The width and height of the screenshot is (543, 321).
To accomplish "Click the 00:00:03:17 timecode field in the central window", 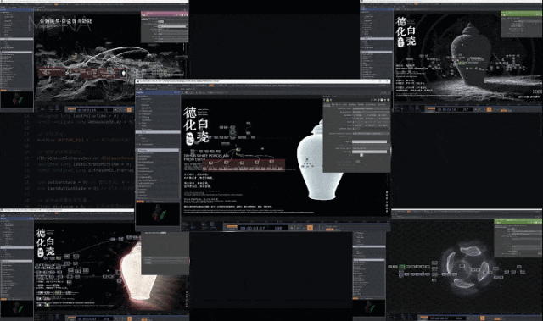I will pyautogui.click(x=253, y=228).
